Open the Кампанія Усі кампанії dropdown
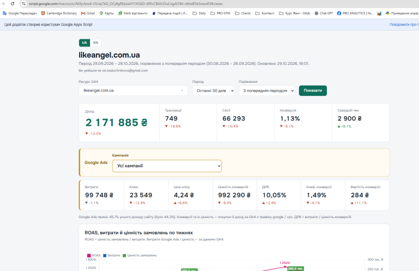 [x=167, y=166]
